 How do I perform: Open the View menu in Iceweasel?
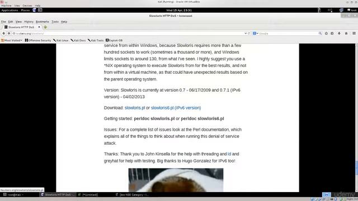[x=18, y=22]
